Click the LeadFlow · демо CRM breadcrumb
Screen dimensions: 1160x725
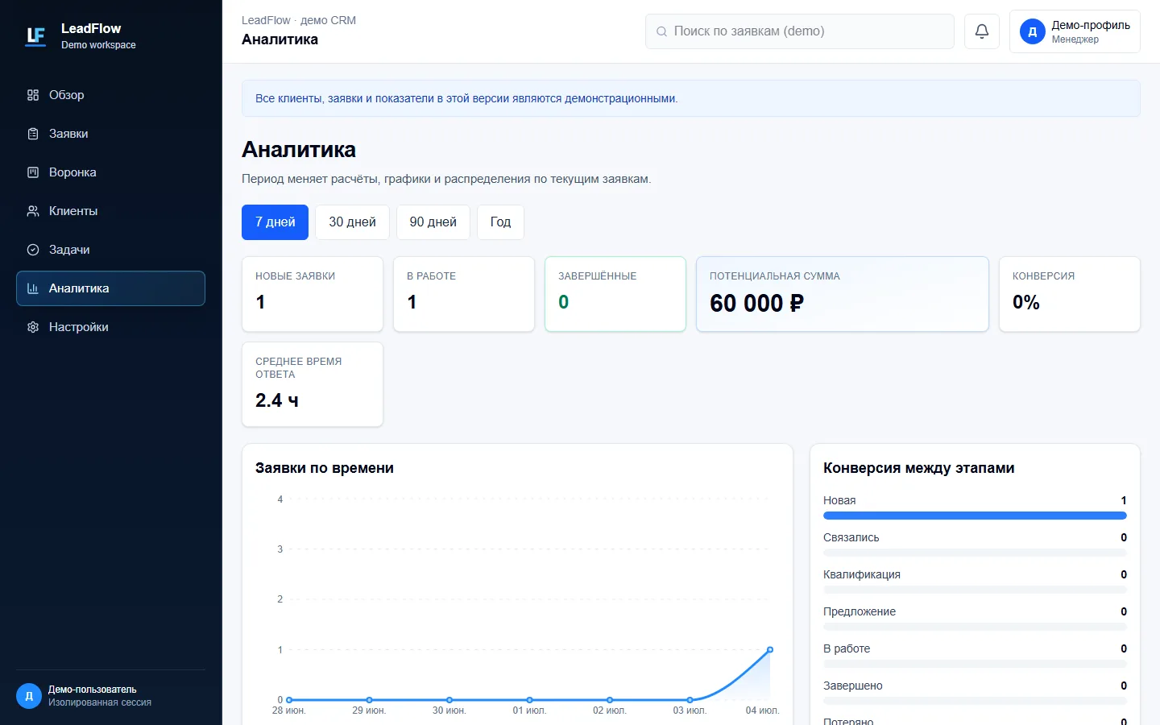click(299, 20)
